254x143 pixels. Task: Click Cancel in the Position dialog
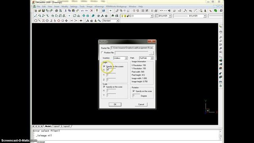click(141, 104)
